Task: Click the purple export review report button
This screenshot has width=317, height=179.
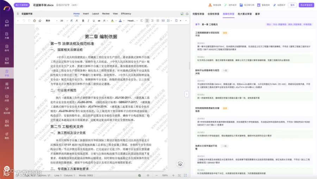Action: coord(306,5)
